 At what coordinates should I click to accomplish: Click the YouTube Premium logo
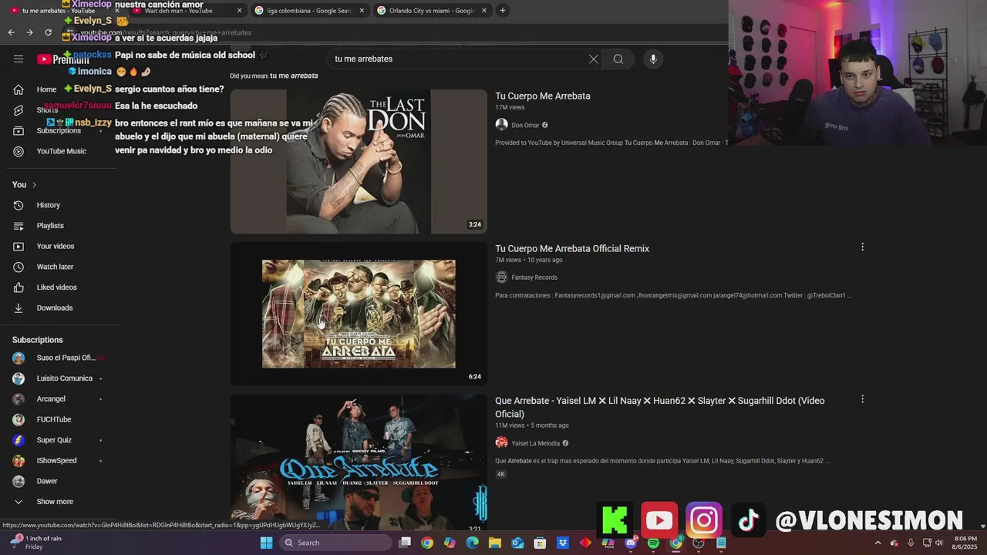(x=63, y=59)
